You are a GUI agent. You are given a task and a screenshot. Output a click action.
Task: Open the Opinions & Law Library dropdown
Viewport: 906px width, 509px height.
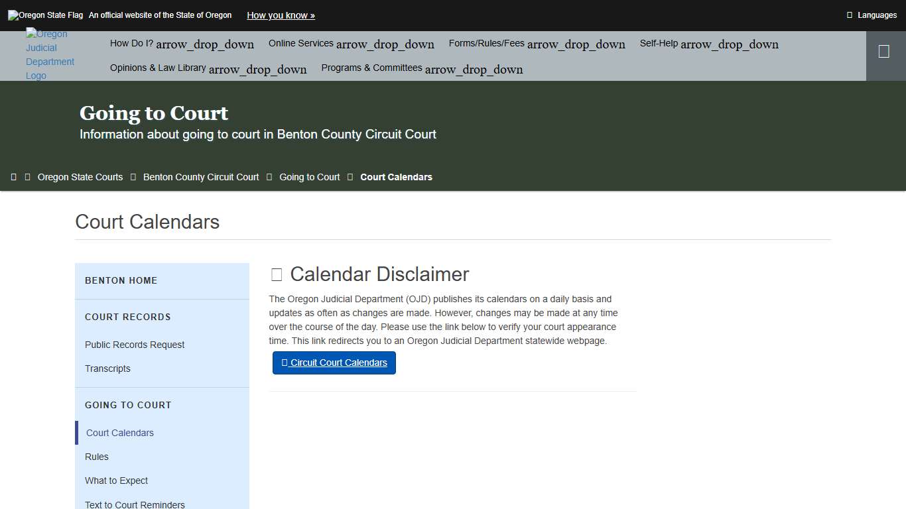coord(208,68)
